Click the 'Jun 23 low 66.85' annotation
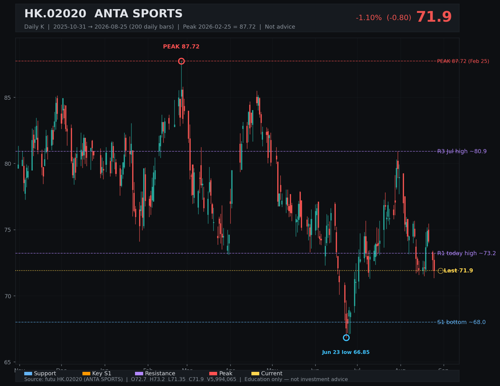Screen dimensions: 500x386 (x=346, y=352)
